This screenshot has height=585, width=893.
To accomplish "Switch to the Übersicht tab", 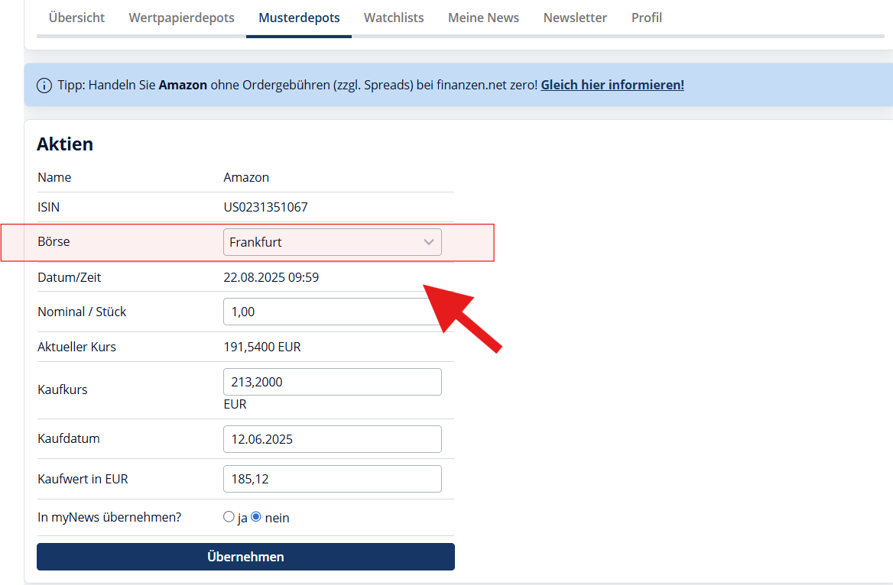I will 76,18.
